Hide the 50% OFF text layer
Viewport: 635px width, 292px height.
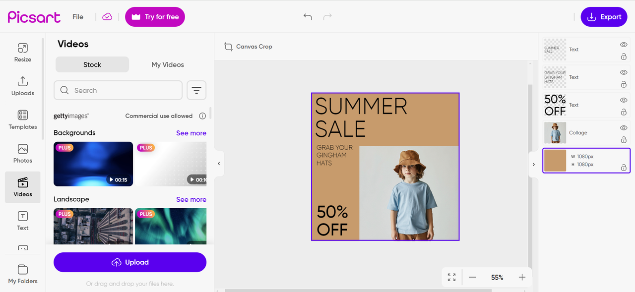coord(624,100)
